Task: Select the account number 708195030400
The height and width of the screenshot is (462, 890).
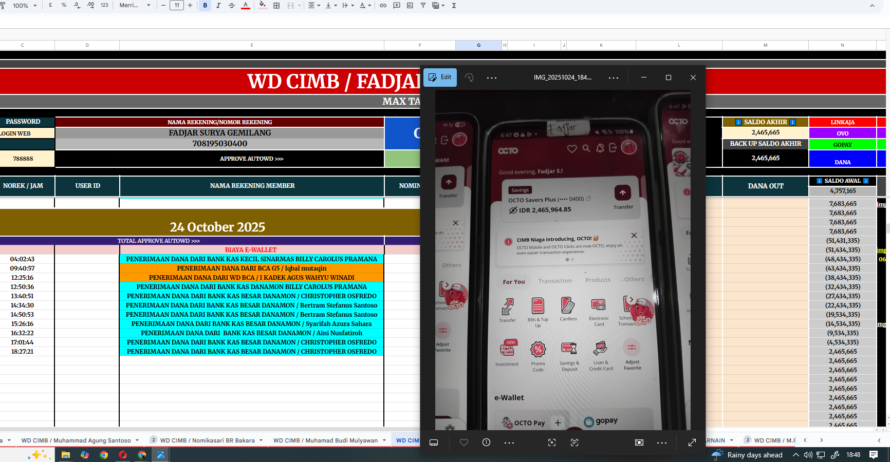Action: pyautogui.click(x=220, y=144)
